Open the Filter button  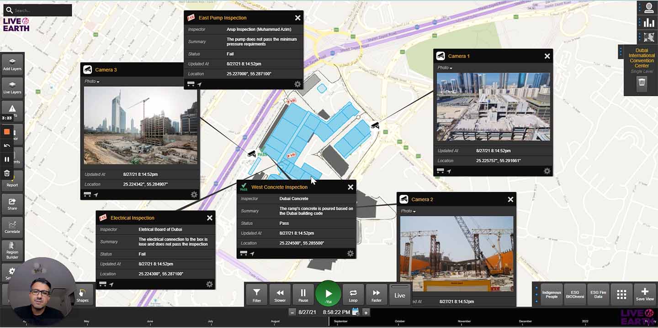coord(257,295)
